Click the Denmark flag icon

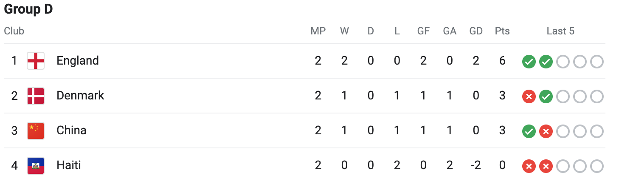36,96
